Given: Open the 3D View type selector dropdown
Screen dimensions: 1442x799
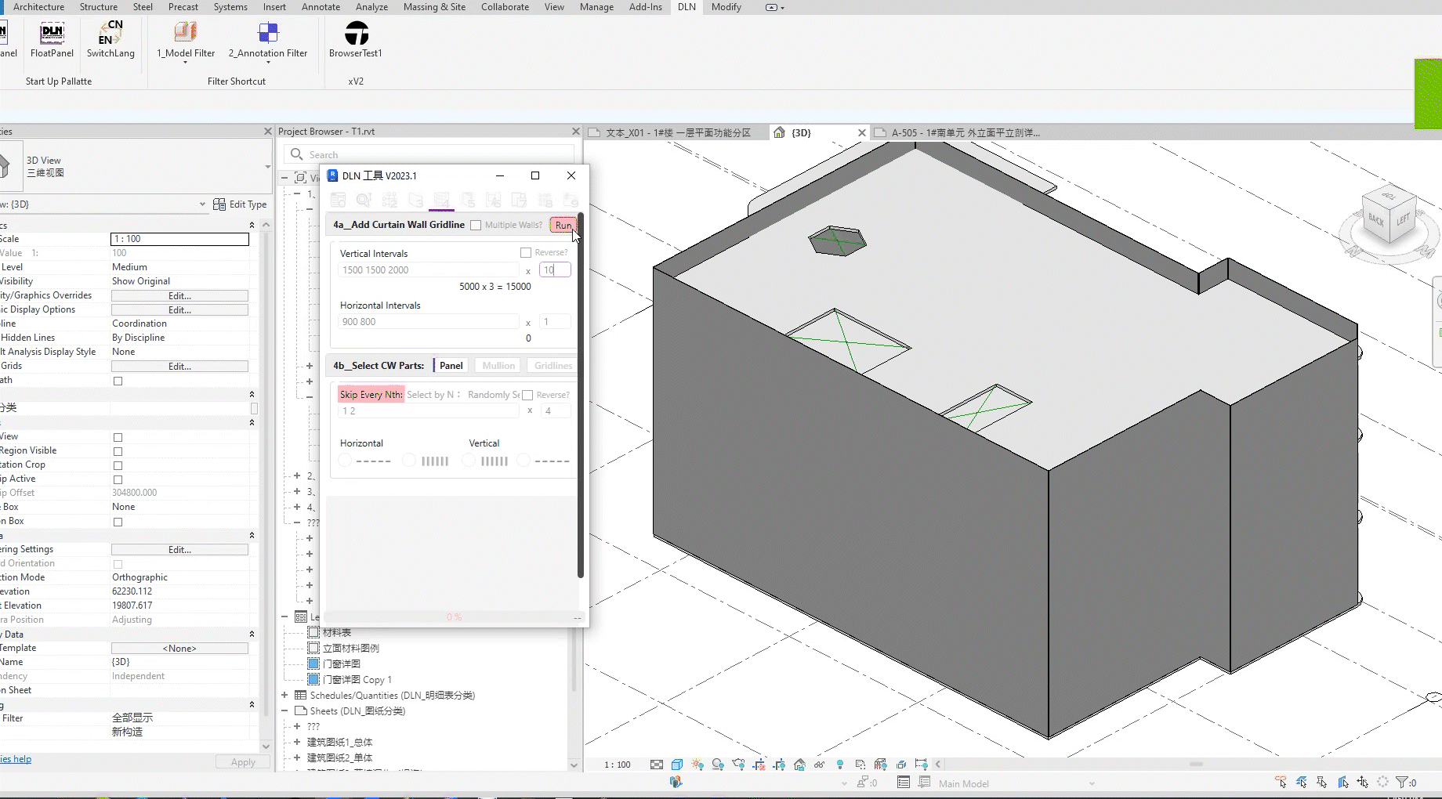Looking at the screenshot, I should coord(267,167).
